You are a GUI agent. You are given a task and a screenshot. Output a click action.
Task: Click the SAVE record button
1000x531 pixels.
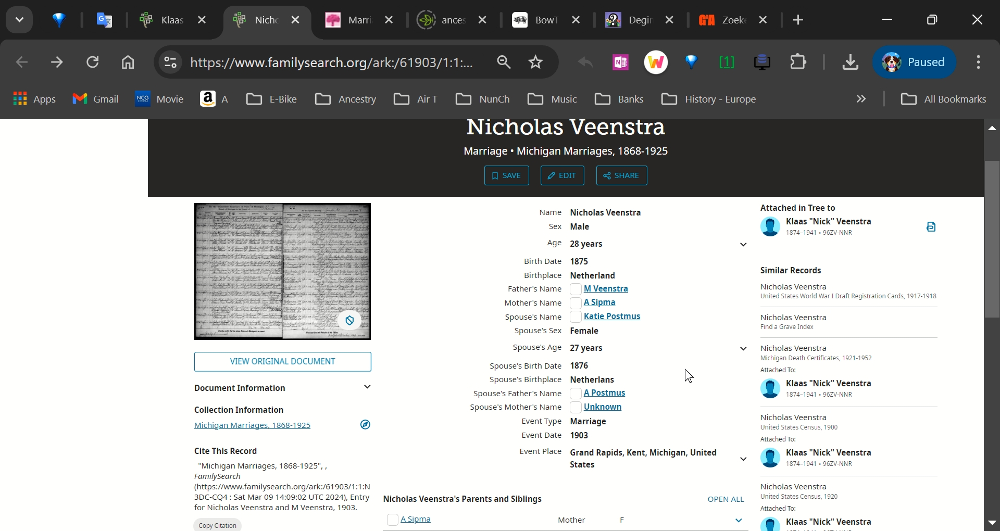point(506,176)
